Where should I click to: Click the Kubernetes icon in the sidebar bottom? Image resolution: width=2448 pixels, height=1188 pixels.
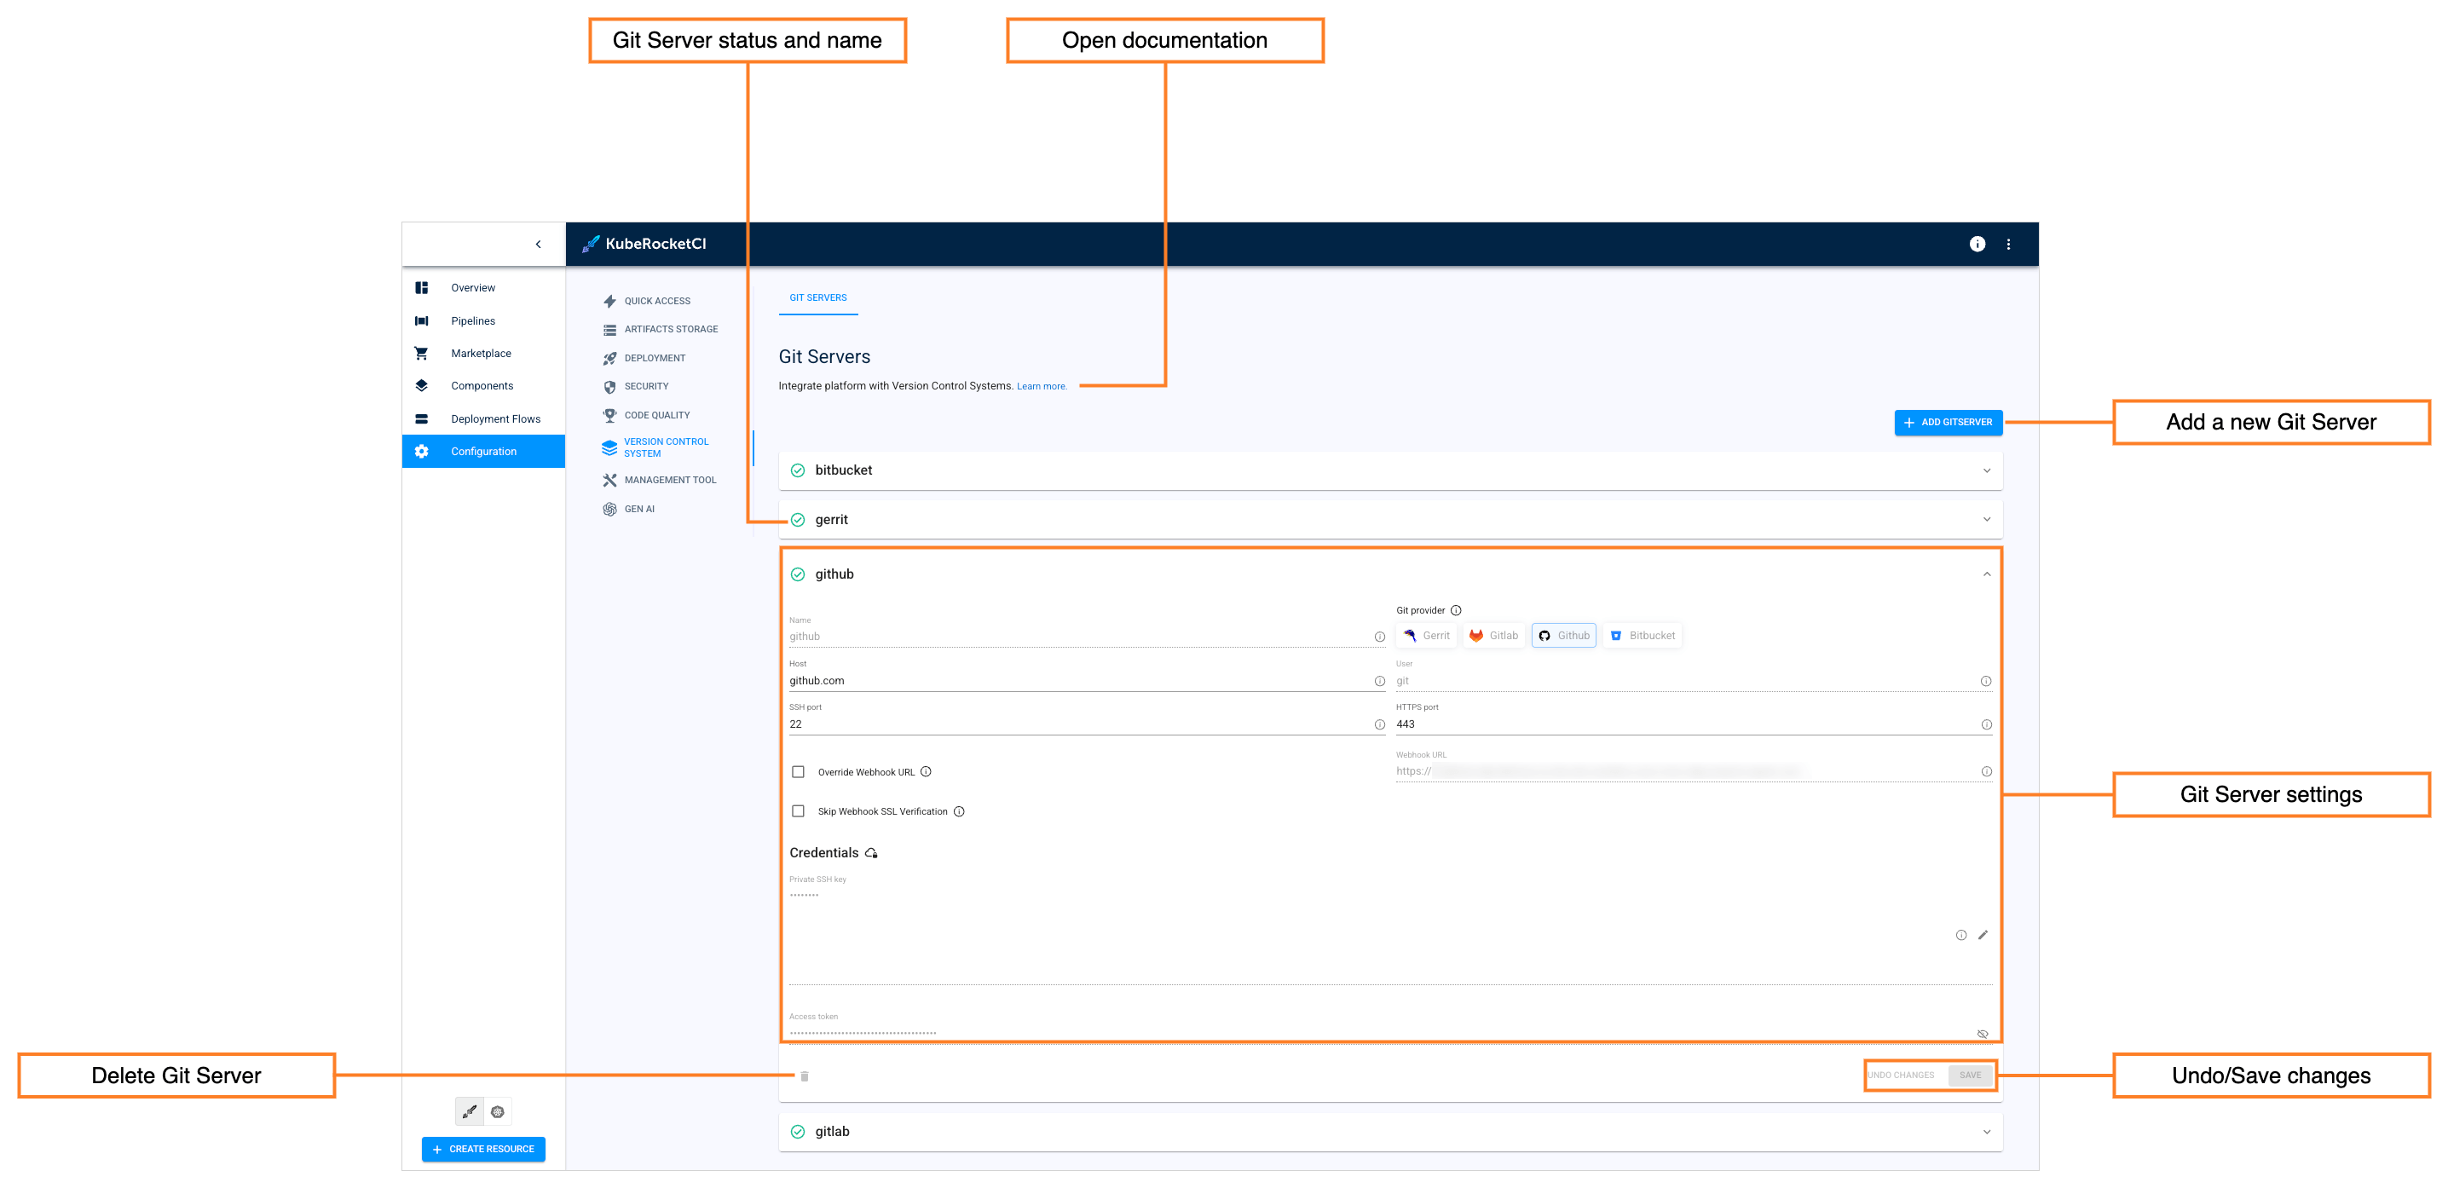click(x=498, y=1111)
